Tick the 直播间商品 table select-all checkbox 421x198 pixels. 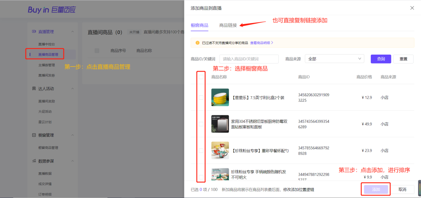coord(97,50)
